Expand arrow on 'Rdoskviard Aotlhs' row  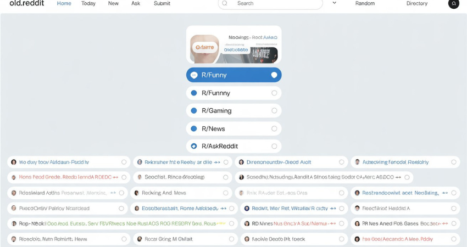coord(113,193)
